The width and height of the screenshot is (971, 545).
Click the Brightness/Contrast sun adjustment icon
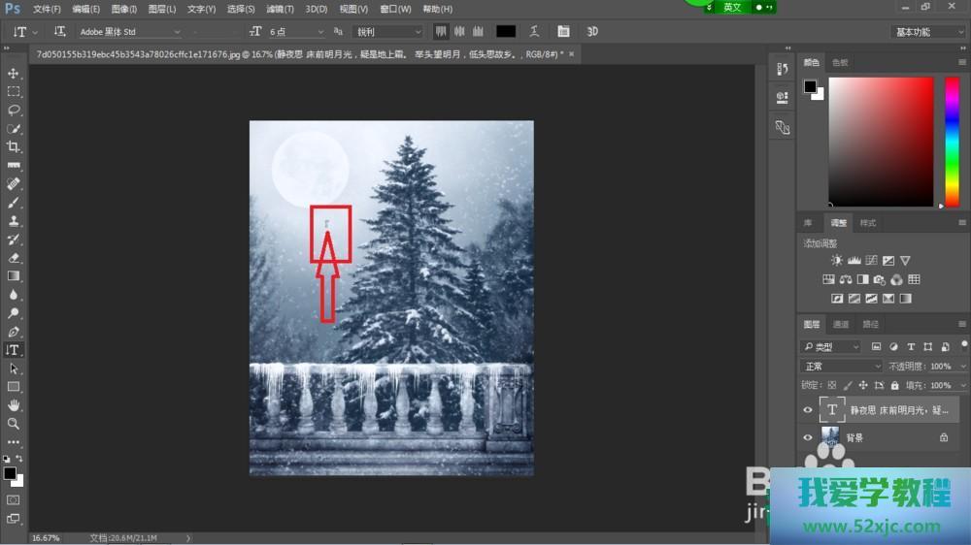click(837, 261)
